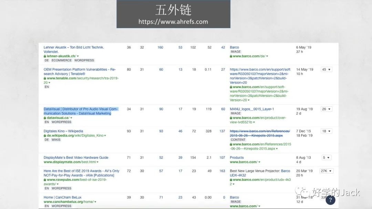
Task: Click the padlock icon next to www.ravepubs.com
Action: coord(45,179)
